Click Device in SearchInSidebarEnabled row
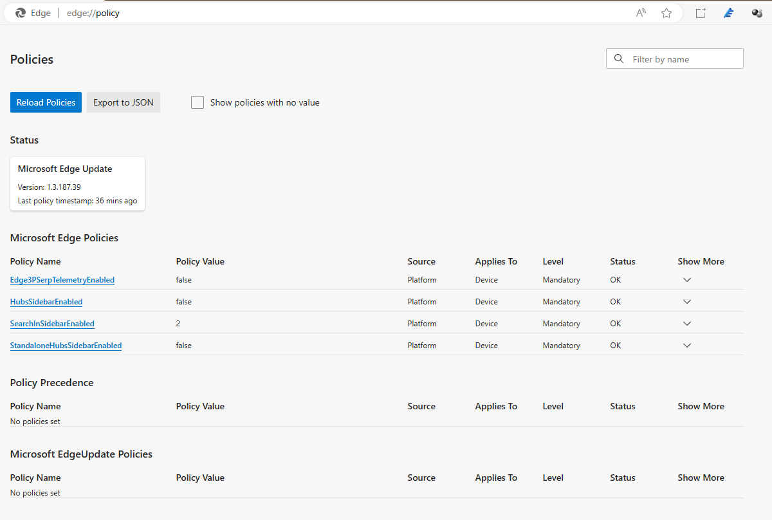 (x=486, y=324)
